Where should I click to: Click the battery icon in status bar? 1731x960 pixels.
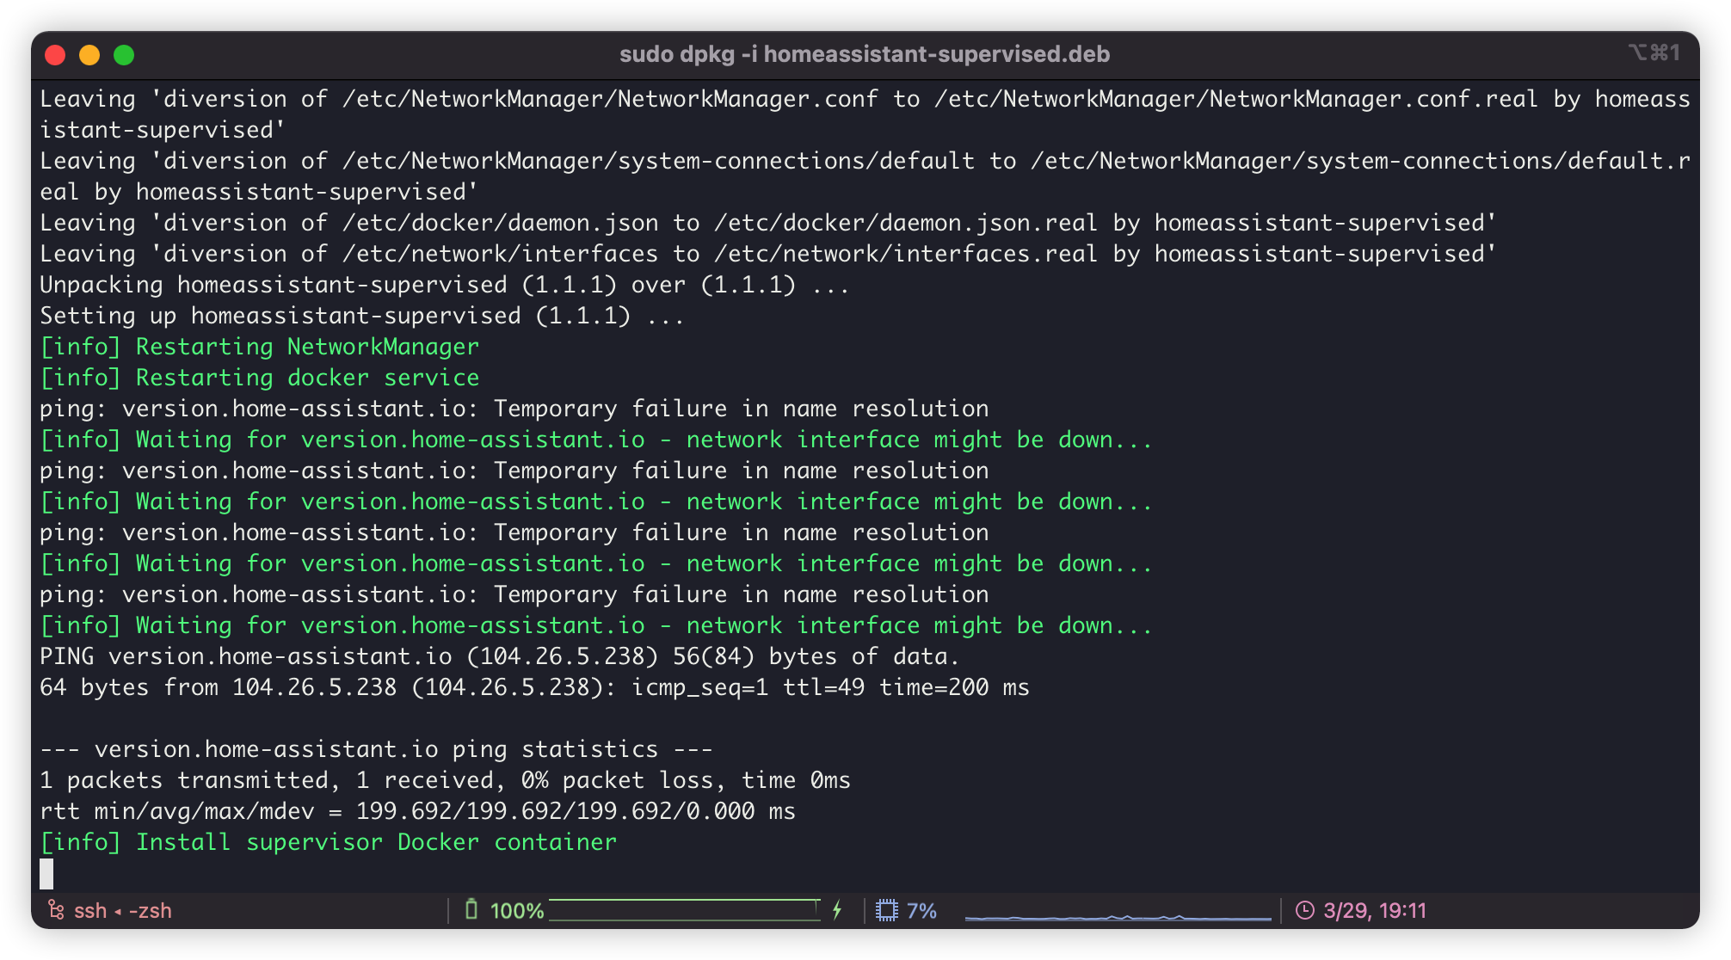(x=471, y=910)
